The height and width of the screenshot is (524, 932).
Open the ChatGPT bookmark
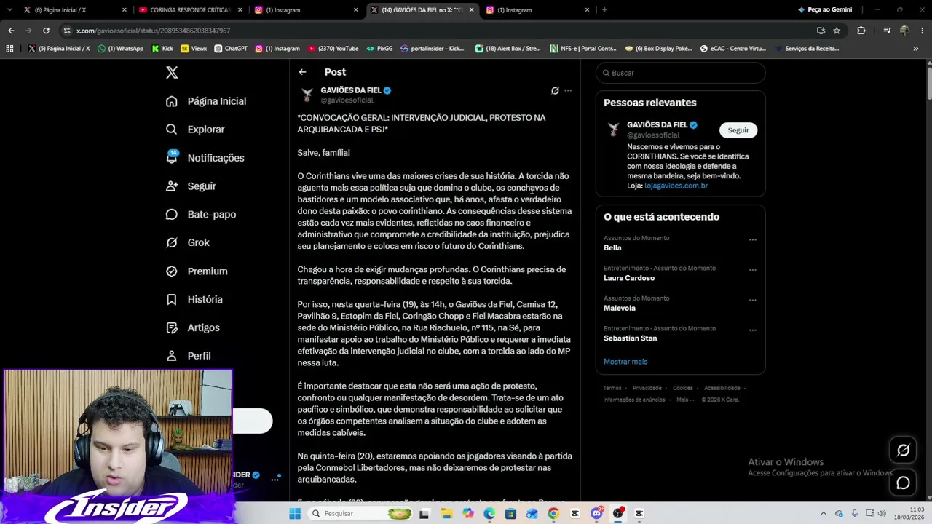click(231, 49)
